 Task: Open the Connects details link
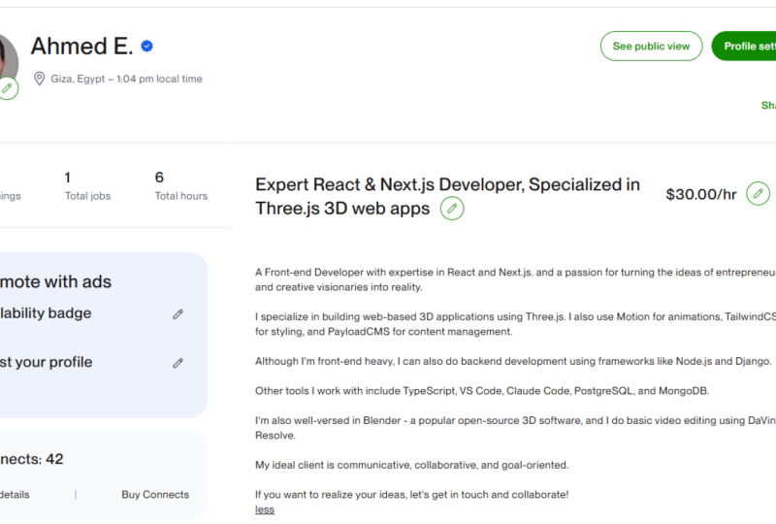point(15,494)
